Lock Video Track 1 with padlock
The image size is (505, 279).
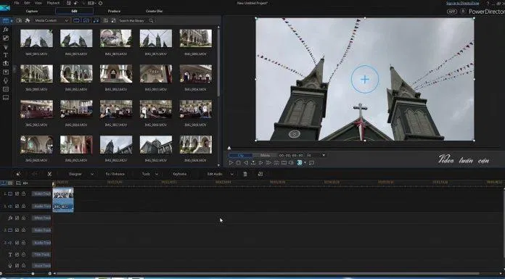pyautogui.click(x=23, y=193)
